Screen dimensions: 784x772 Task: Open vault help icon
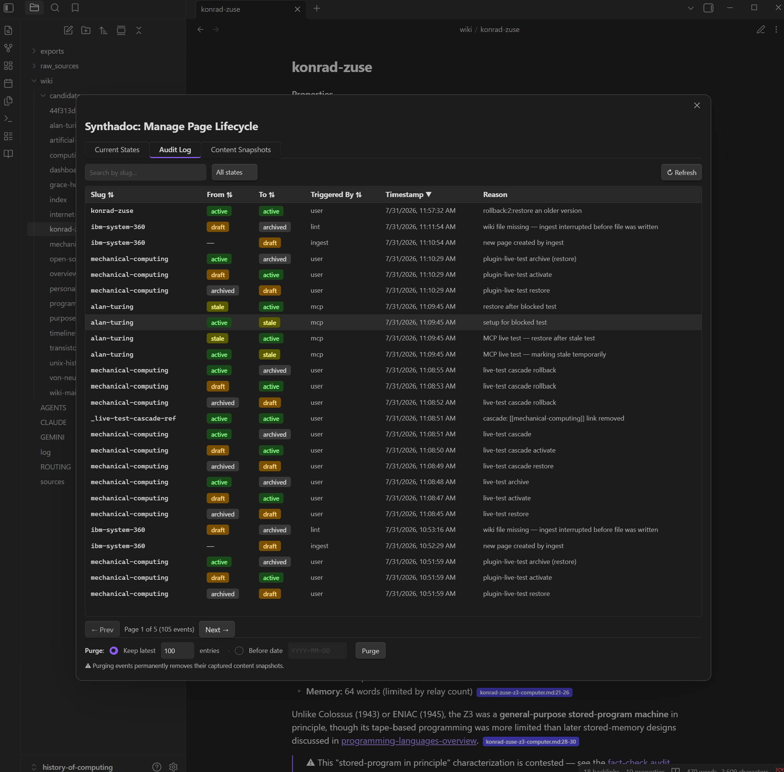coord(157,767)
